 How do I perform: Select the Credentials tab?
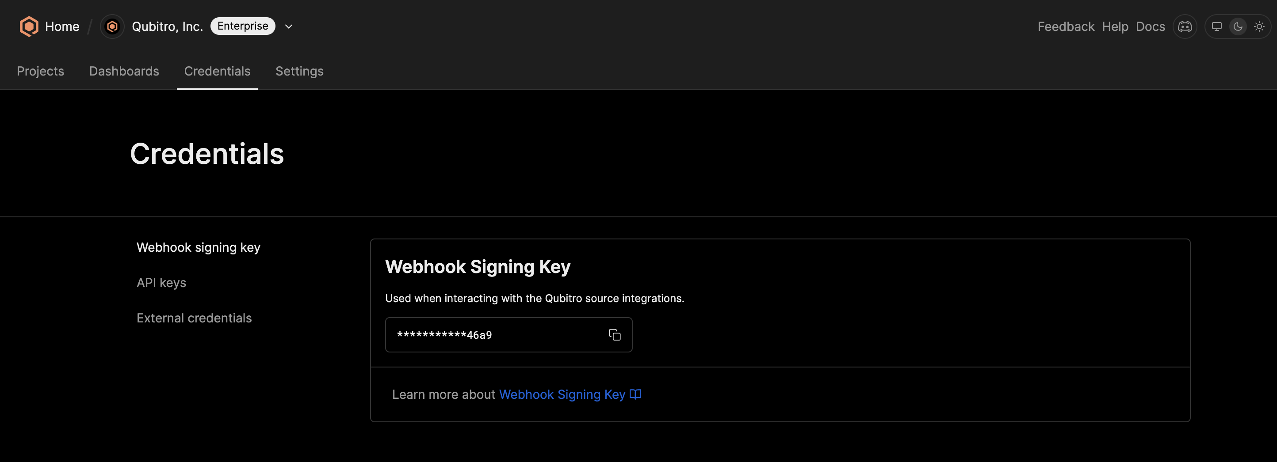click(x=217, y=71)
